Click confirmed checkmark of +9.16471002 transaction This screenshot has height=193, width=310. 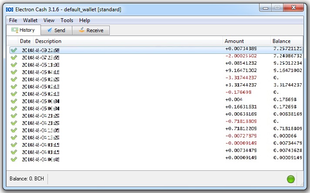(14, 72)
